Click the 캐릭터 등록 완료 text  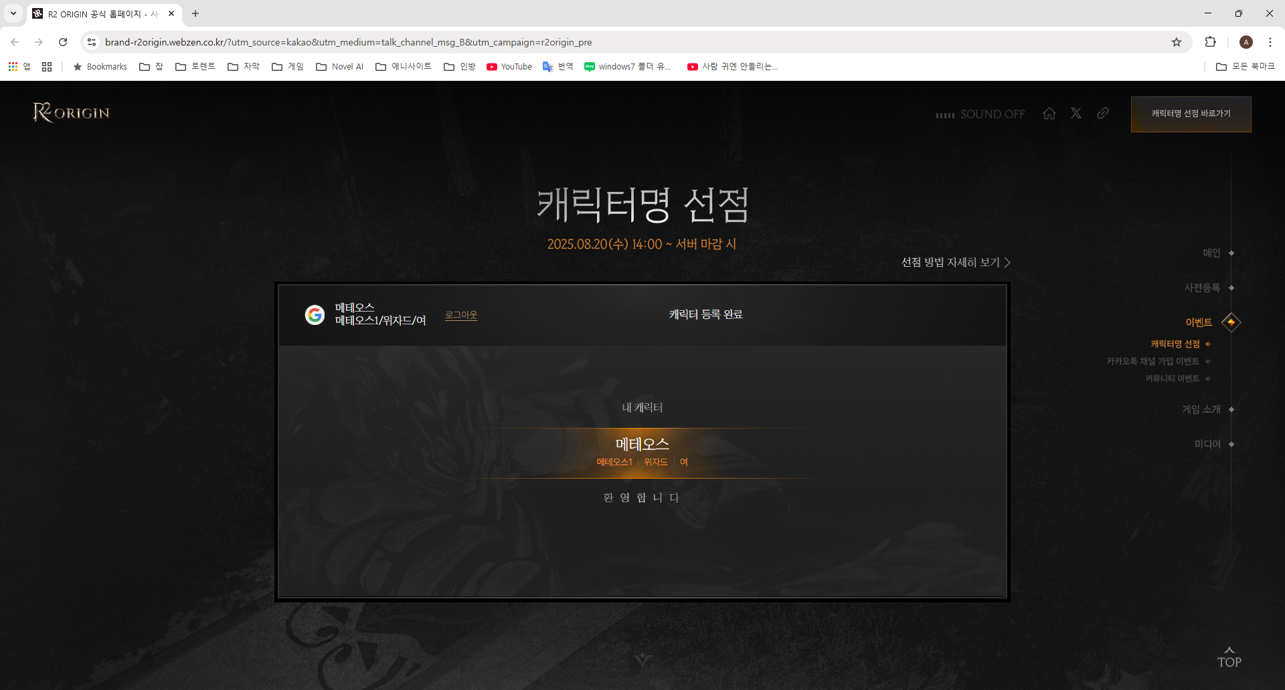coord(706,314)
